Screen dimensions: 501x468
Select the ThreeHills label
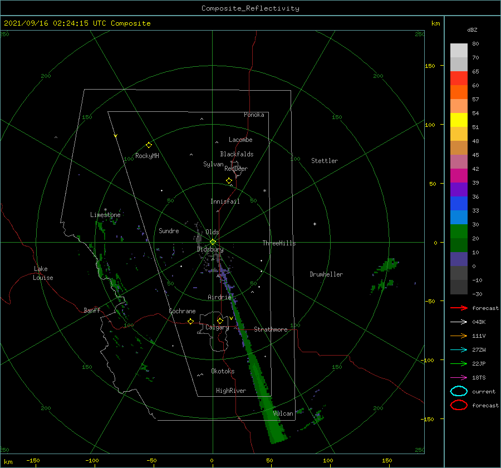(279, 243)
